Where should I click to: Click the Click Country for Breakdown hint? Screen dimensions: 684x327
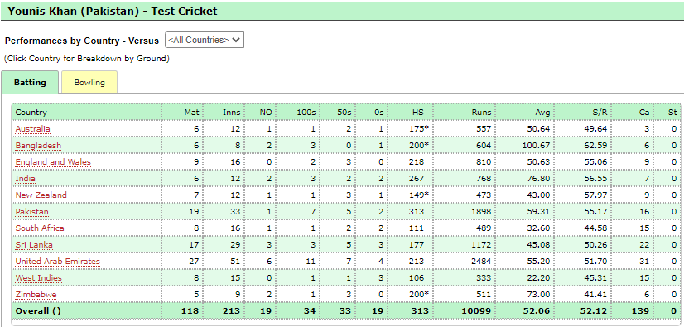(x=87, y=58)
